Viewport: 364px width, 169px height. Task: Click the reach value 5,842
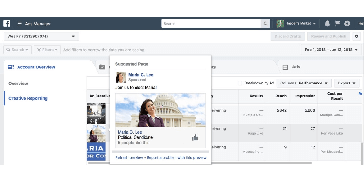pos(281,110)
